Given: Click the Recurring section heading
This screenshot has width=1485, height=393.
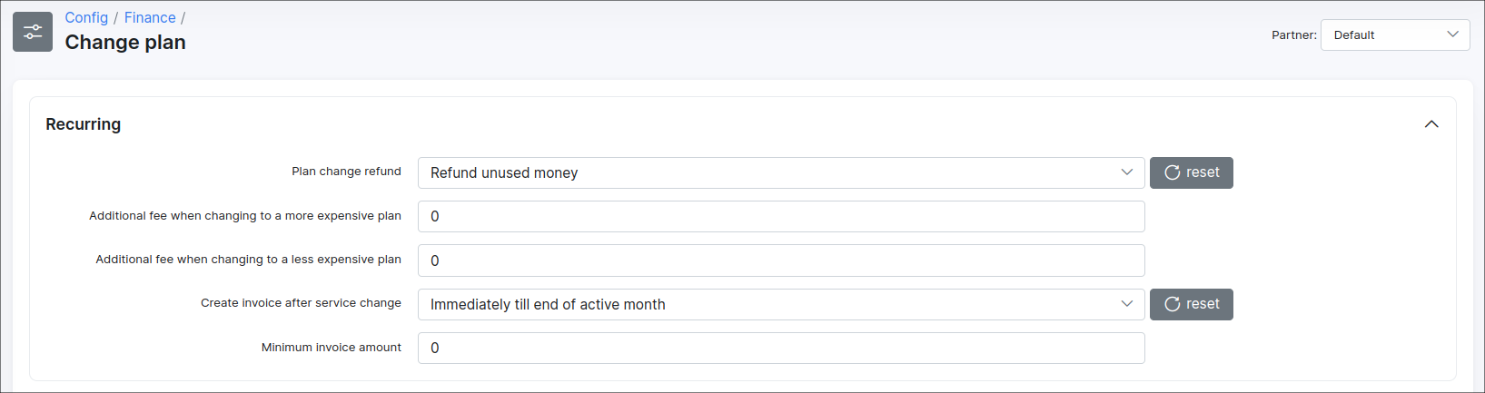Looking at the screenshot, I should tap(84, 124).
